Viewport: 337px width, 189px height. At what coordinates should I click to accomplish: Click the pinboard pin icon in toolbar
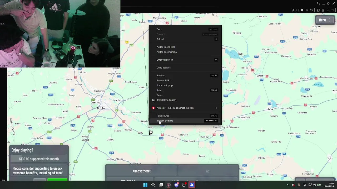tap(293, 10)
